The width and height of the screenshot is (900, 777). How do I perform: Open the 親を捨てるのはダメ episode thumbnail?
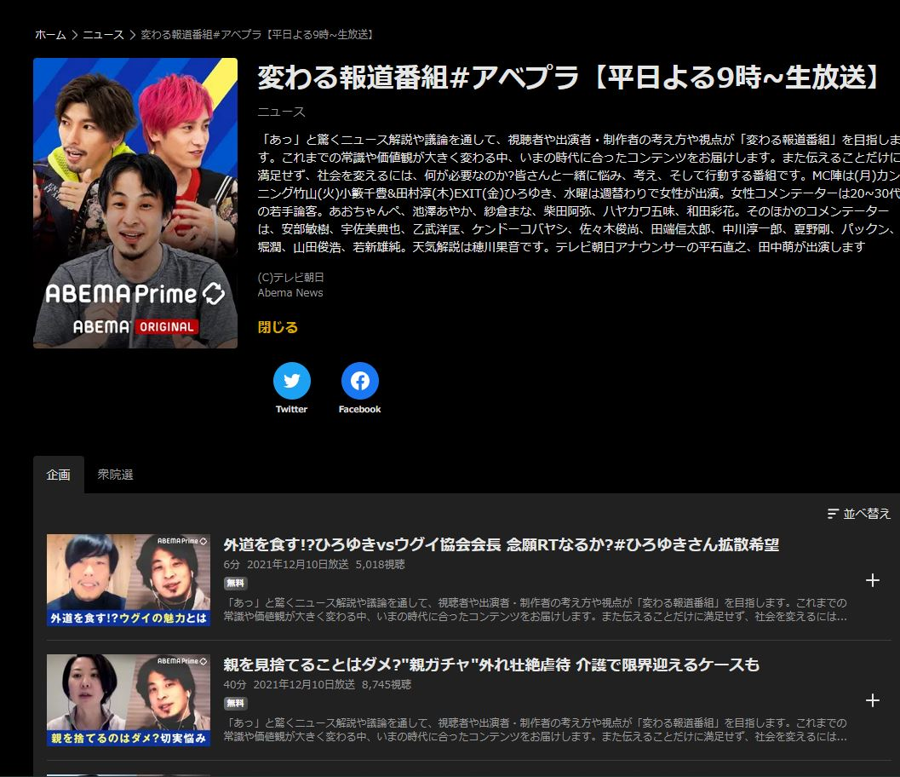129,700
